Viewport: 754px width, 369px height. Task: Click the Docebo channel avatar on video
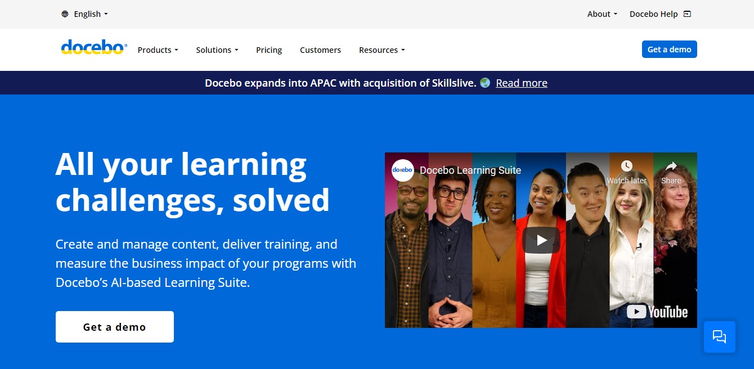403,170
